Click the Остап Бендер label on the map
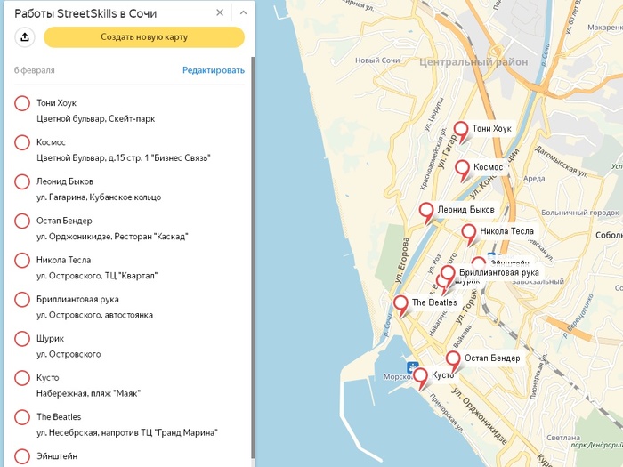 [x=492, y=358]
